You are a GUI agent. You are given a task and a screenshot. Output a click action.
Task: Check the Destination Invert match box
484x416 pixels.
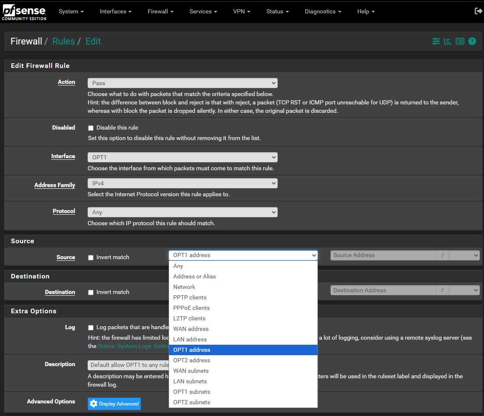91,292
